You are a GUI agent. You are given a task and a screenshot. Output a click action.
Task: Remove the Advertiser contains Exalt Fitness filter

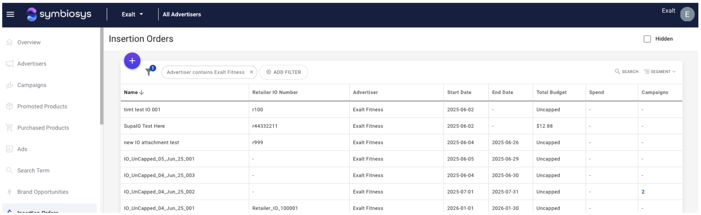click(251, 72)
